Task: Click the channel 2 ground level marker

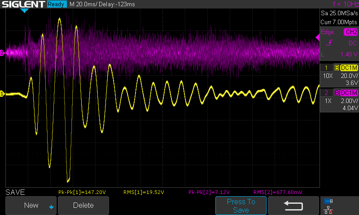Action: pos(2,53)
